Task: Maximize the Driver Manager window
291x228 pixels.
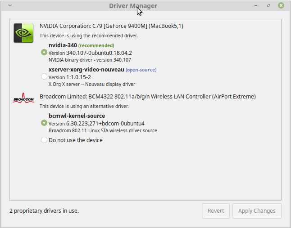Action: (x=268, y=5)
